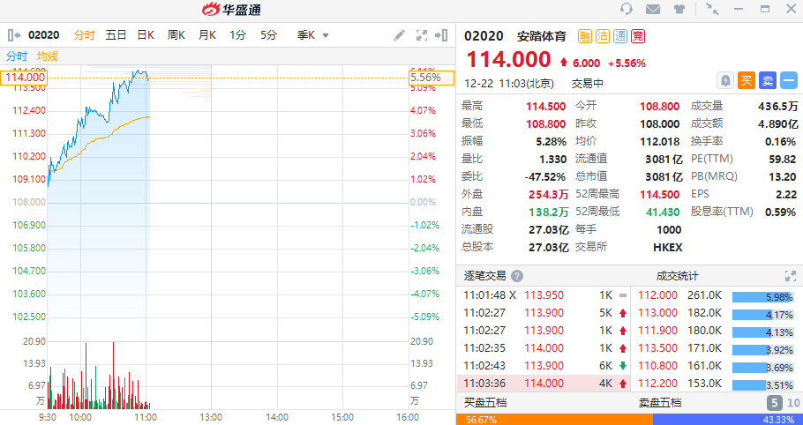
Task: Select the 11:02:35 trade row
Action: 544,348
